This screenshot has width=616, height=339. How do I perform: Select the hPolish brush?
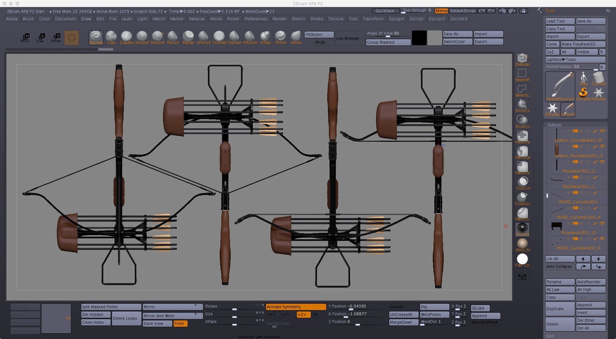pos(250,38)
